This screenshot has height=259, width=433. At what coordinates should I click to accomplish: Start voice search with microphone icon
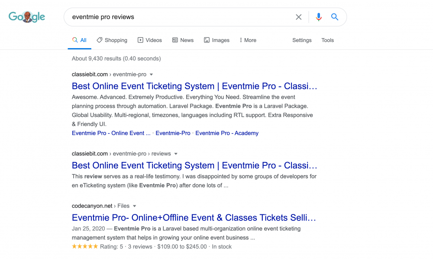(319, 17)
